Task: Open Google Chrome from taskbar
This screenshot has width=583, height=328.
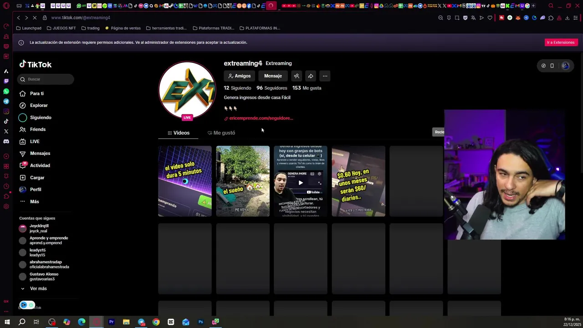Action: click(x=156, y=322)
